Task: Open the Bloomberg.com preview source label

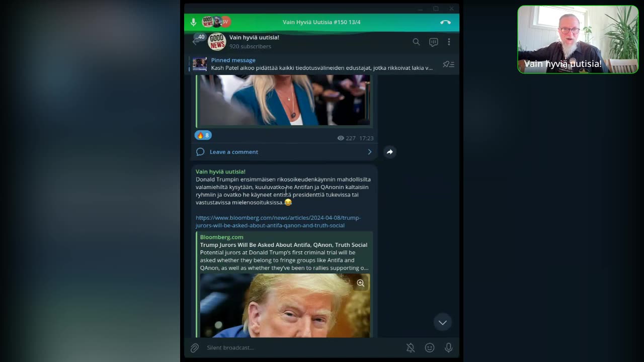Action: click(221, 237)
